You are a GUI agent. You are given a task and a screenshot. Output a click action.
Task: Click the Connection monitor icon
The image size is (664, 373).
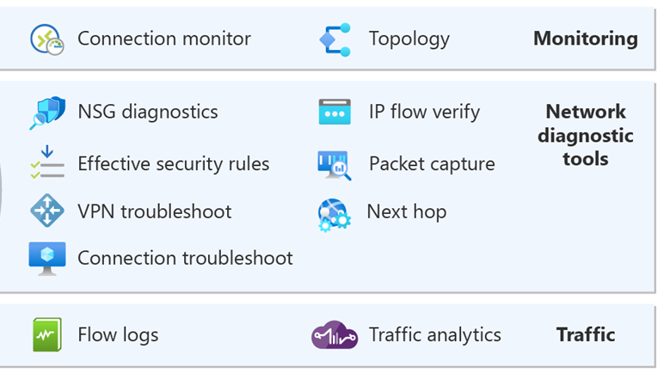(46, 40)
